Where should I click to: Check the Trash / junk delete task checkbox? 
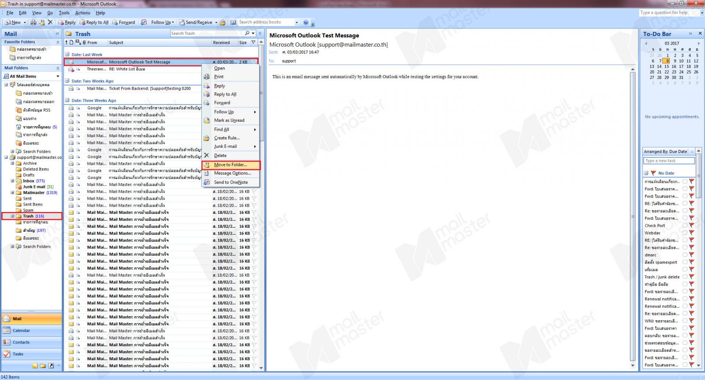(685, 277)
